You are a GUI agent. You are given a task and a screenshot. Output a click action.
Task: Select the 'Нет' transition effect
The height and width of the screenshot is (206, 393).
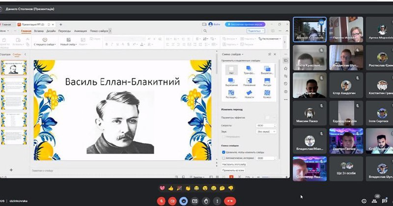231,69
